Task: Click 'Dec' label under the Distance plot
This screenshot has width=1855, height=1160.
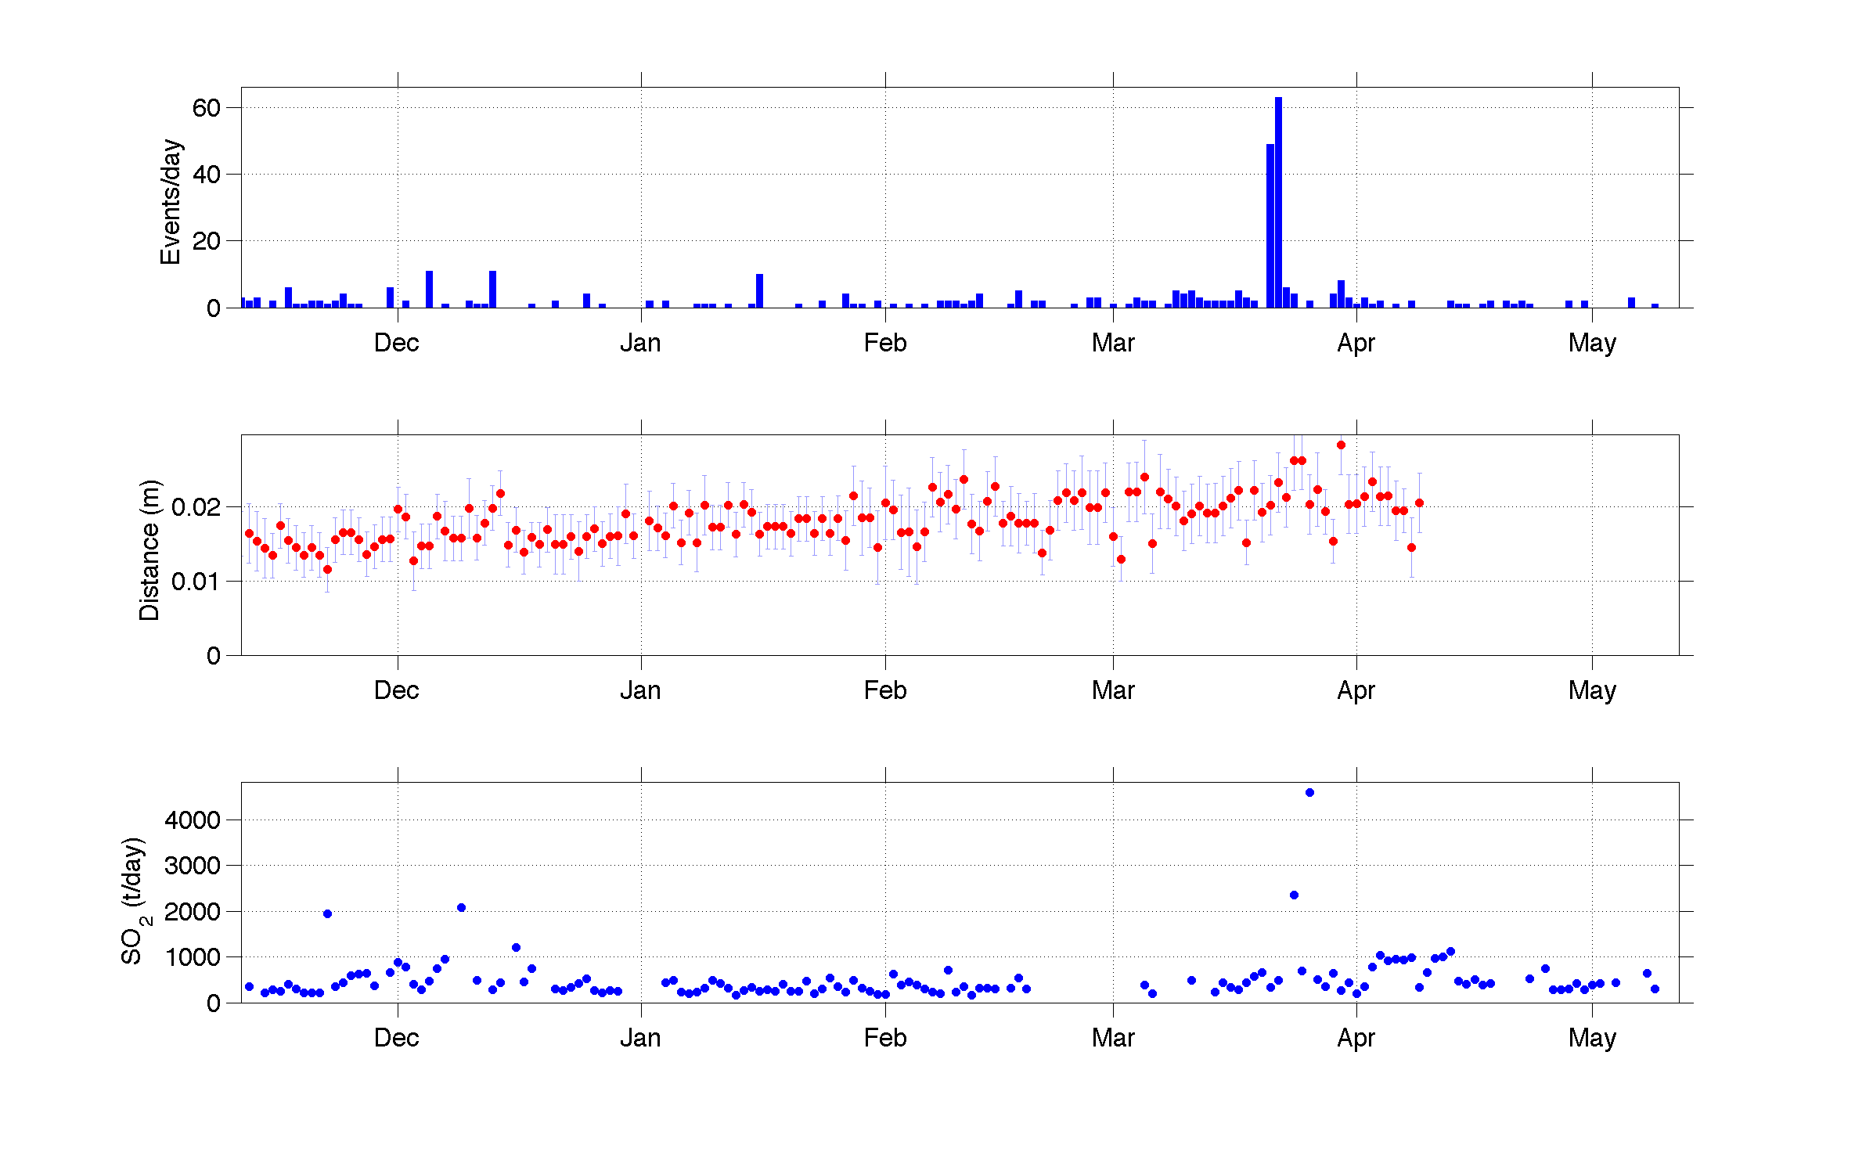Action: tap(397, 690)
